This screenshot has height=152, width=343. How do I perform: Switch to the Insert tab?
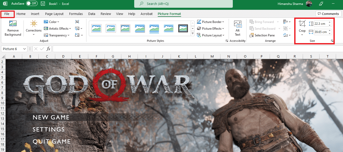[35, 14]
